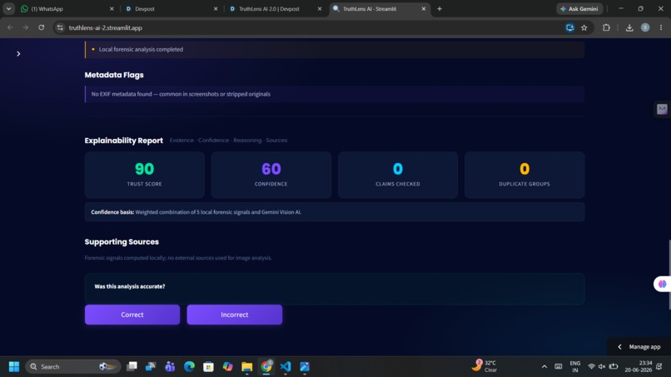
Task: Open Google Chrome from taskbar
Action: pos(266,367)
